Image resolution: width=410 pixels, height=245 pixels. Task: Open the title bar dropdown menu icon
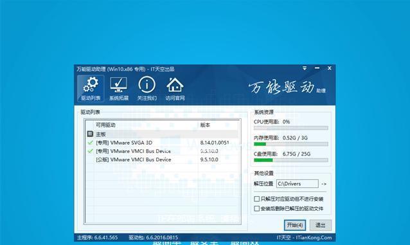coord(305,68)
